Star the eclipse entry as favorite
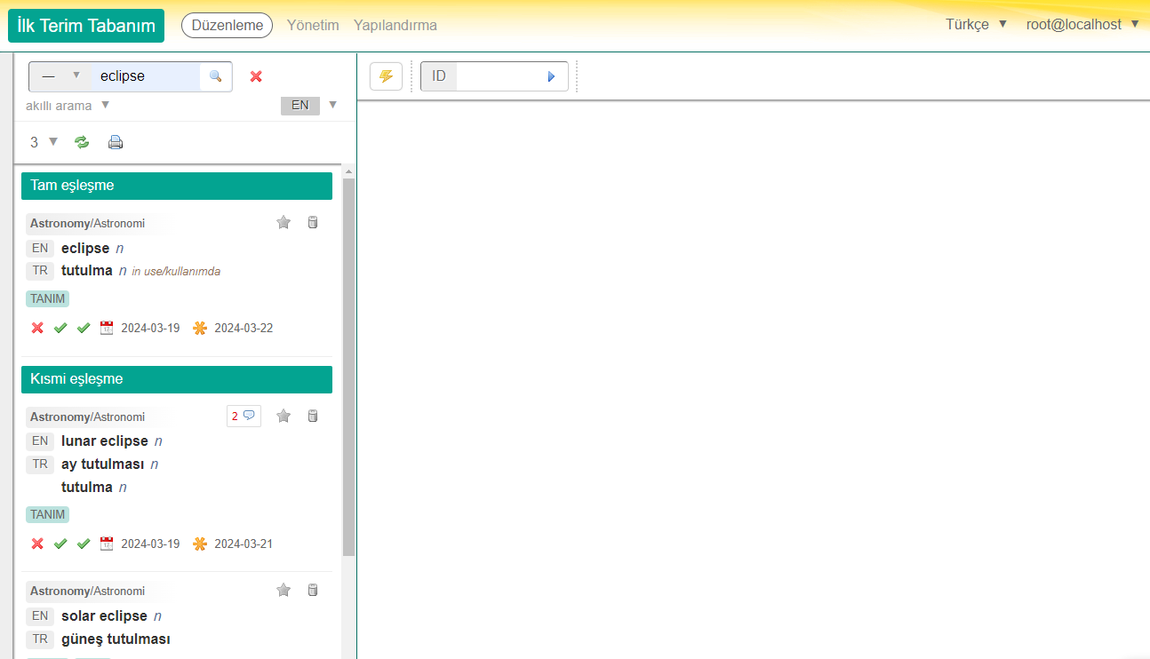1150x659 pixels. click(284, 223)
